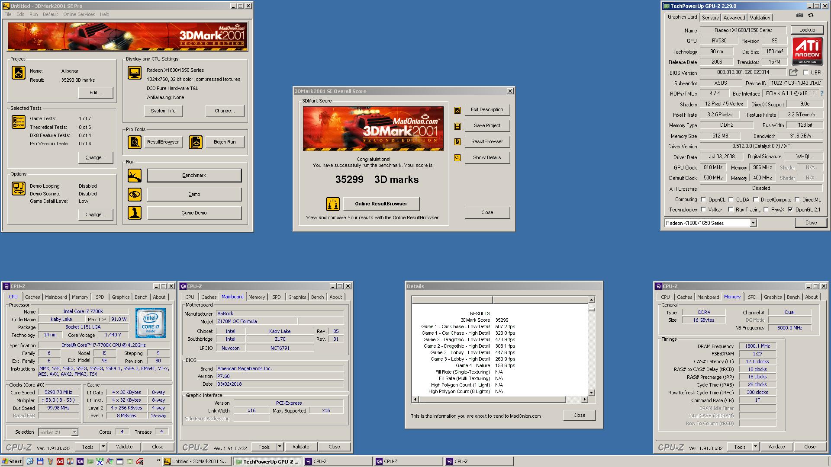Screen dimensions: 831x467
Task: Click the Save Project floppy icon in the Overall Score dialog
Action: point(457,126)
